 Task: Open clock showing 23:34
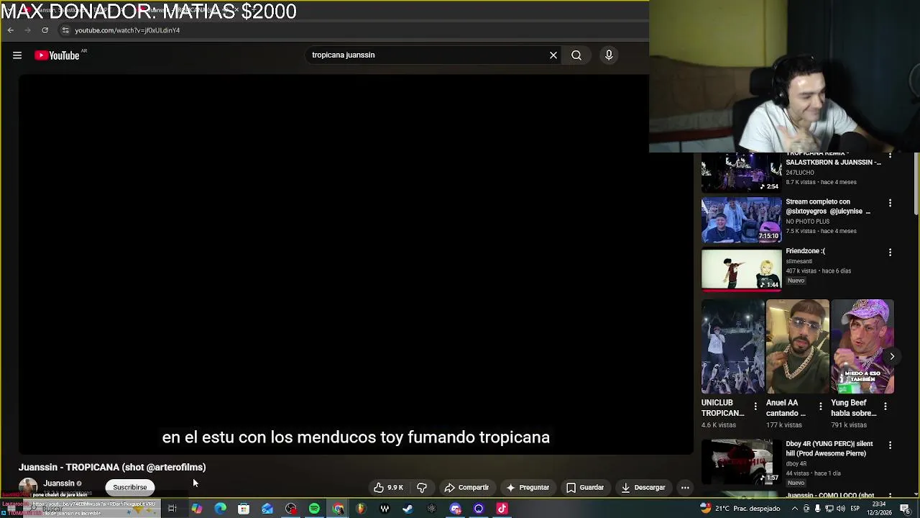click(880, 509)
